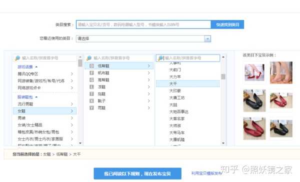
Task: Click the blue 快速找到类目 search button
Action: coord(227,24)
